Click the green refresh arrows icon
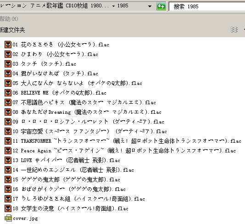 [x=161, y=6]
